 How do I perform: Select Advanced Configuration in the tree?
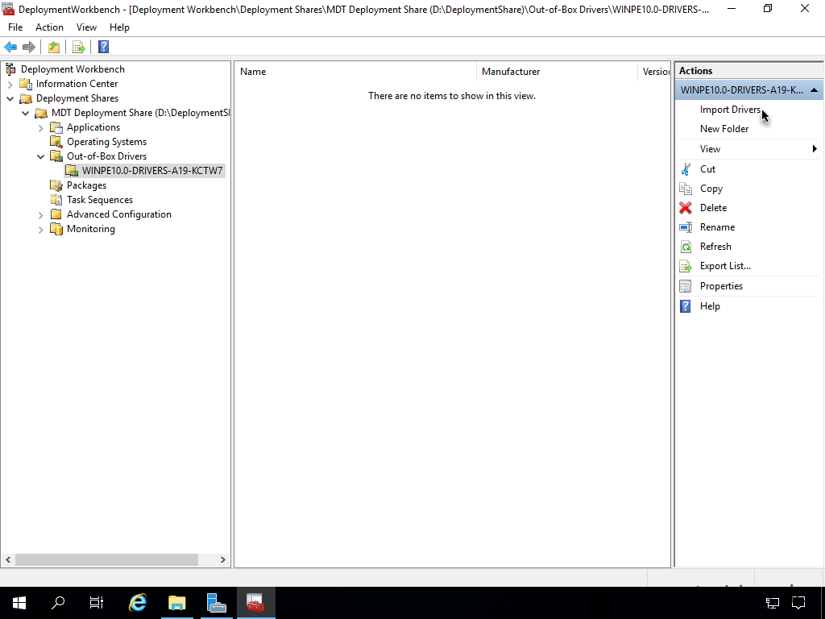point(119,214)
